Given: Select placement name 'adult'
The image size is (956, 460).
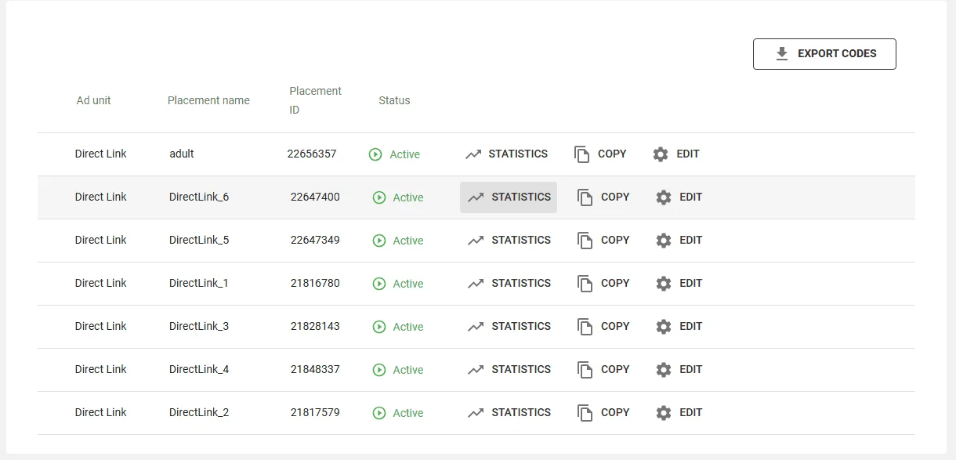Looking at the screenshot, I should pos(182,154).
